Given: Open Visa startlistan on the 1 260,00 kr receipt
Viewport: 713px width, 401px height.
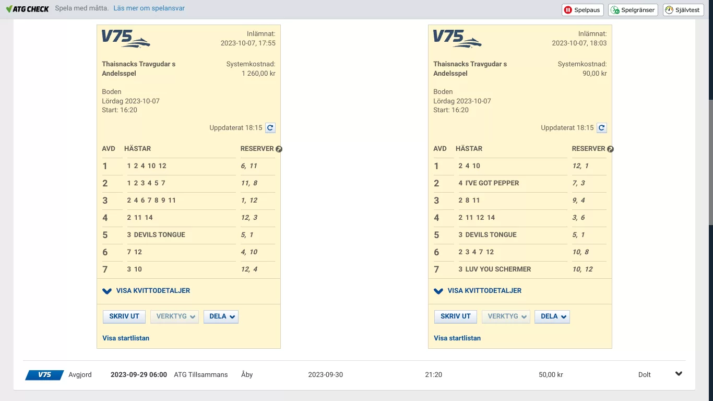Looking at the screenshot, I should pos(126,338).
